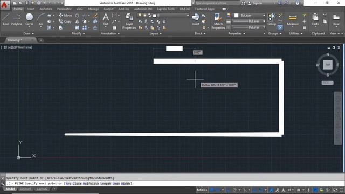Select the Polyline tool
Image resolution: width=345 pixels, height=194 pixels.
point(17,19)
